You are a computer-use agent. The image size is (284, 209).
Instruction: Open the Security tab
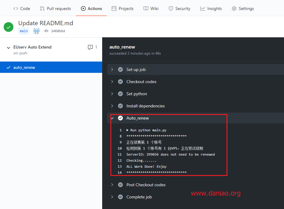(179, 8)
